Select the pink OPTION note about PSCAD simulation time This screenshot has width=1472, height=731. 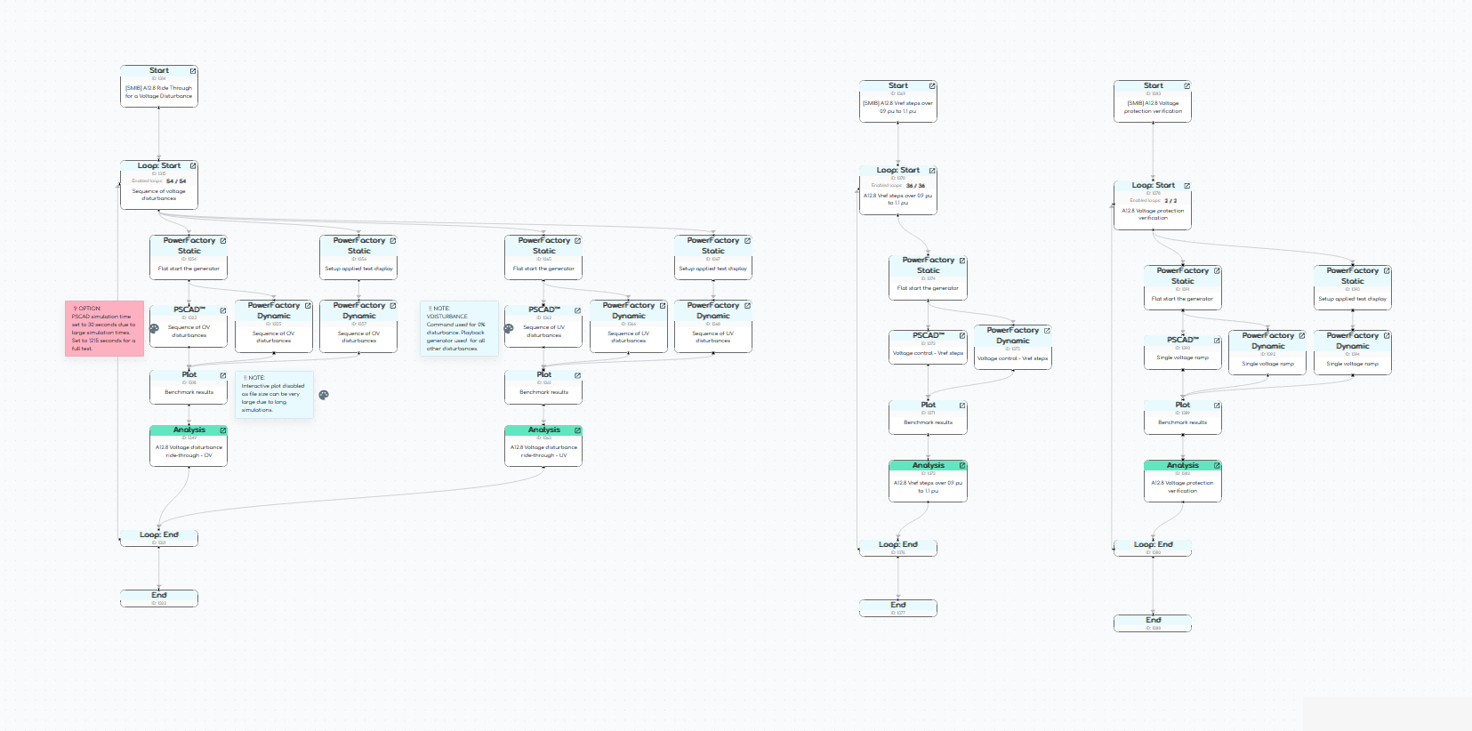104,328
